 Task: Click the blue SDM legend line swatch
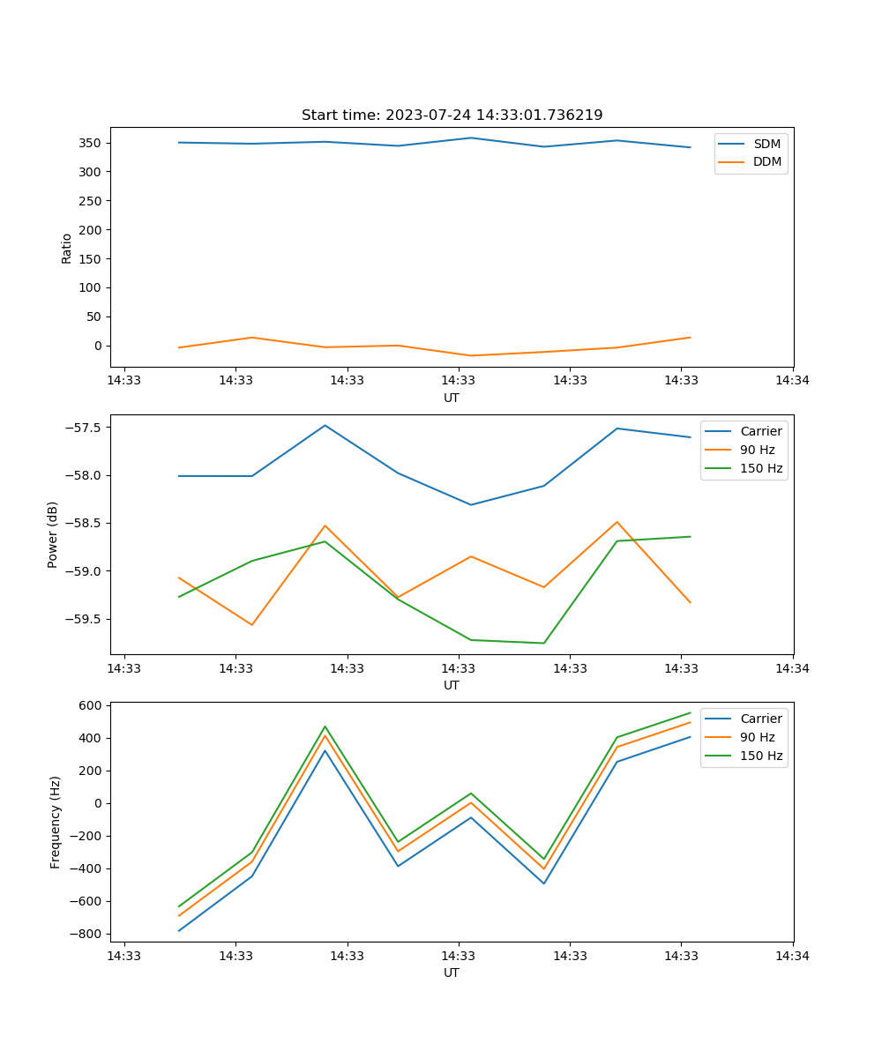(x=733, y=144)
